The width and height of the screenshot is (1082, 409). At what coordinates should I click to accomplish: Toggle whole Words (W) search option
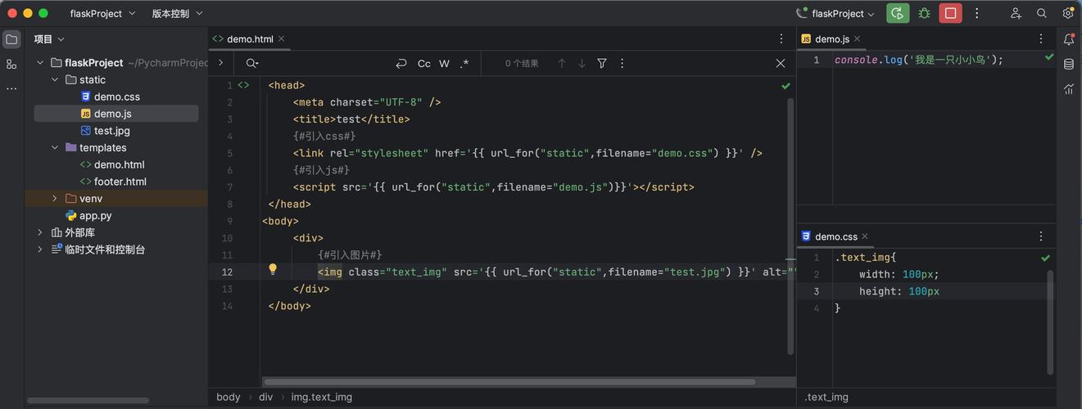point(444,63)
